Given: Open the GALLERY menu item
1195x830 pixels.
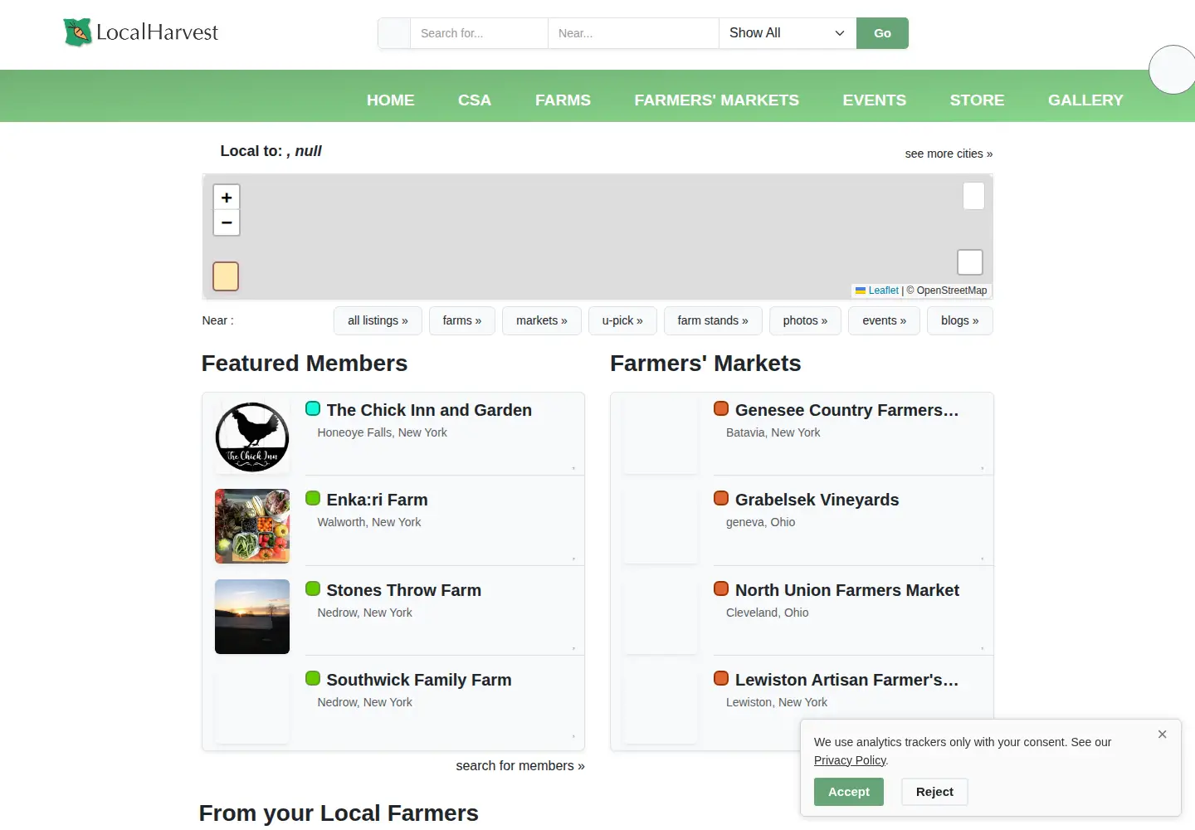Looking at the screenshot, I should click(x=1085, y=100).
